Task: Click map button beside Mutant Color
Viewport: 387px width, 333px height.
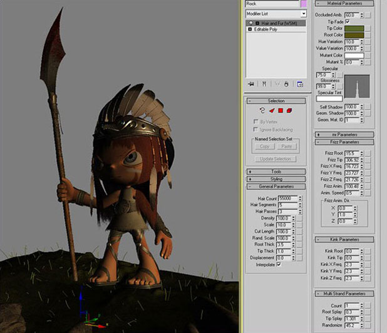Action: pos(368,56)
